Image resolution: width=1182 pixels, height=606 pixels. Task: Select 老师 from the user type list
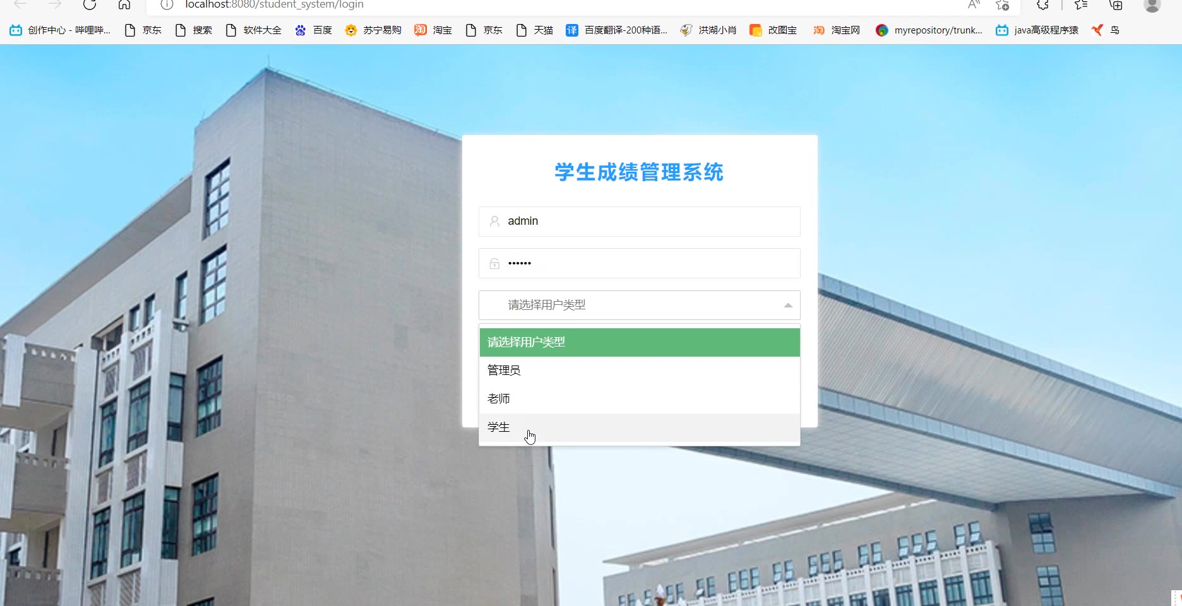tap(640, 399)
